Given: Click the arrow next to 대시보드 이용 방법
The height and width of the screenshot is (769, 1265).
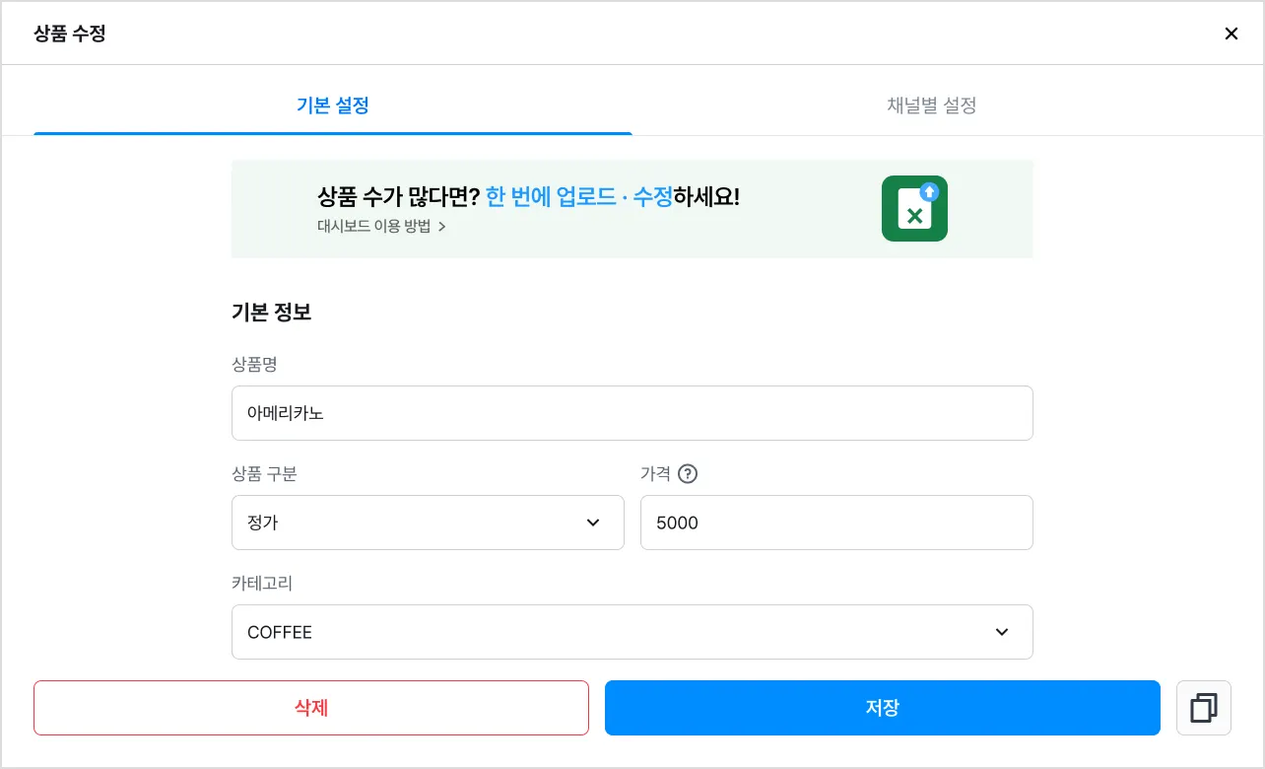Looking at the screenshot, I should tap(442, 226).
